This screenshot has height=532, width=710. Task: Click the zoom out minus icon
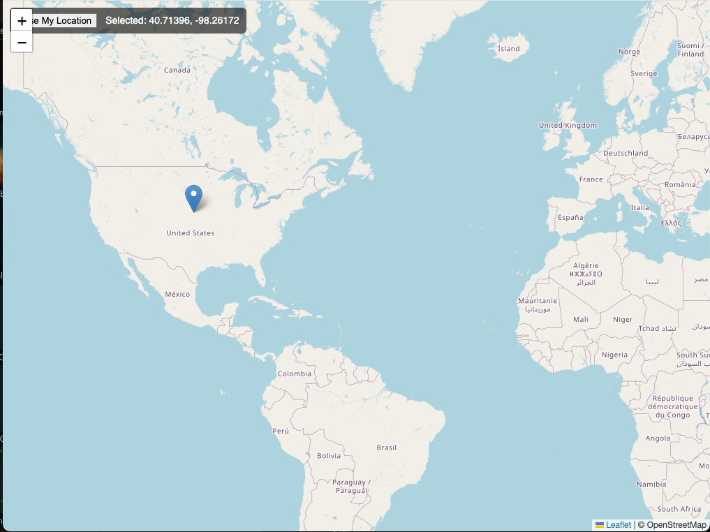22,41
